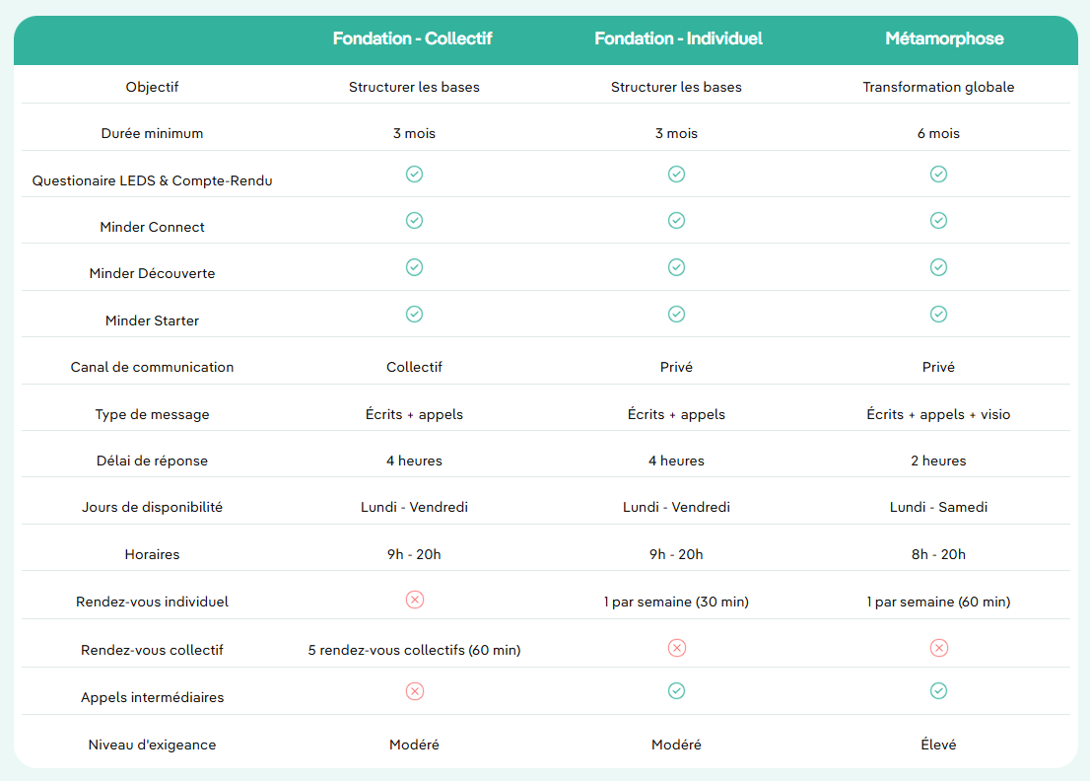Select the Fondation - Collectif column header
Screen dimensions: 1090x781
click(x=412, y=38)
